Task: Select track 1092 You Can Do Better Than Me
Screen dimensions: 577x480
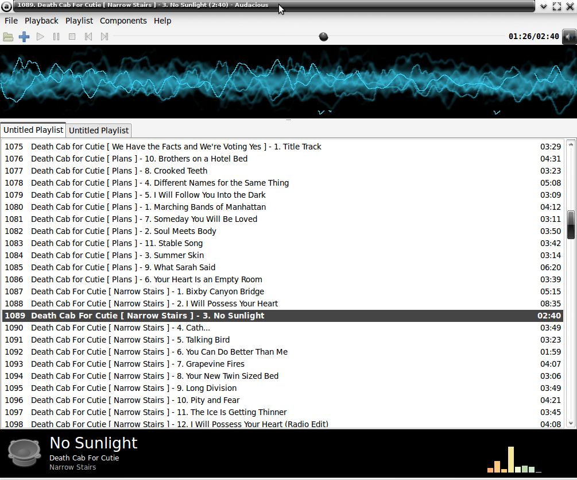Action: (x=282, y=352)
